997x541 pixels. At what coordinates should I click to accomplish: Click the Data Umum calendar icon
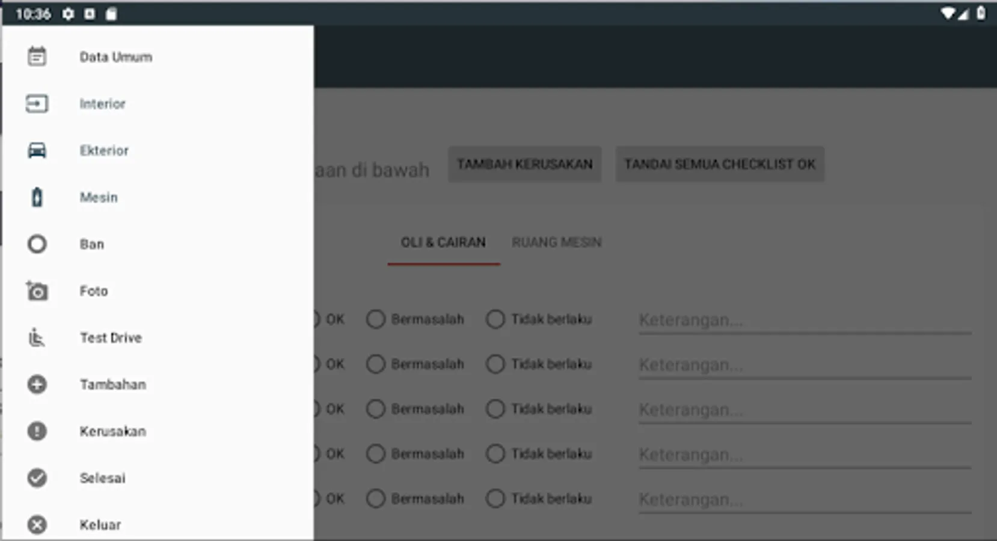click(x=37, y=57)
